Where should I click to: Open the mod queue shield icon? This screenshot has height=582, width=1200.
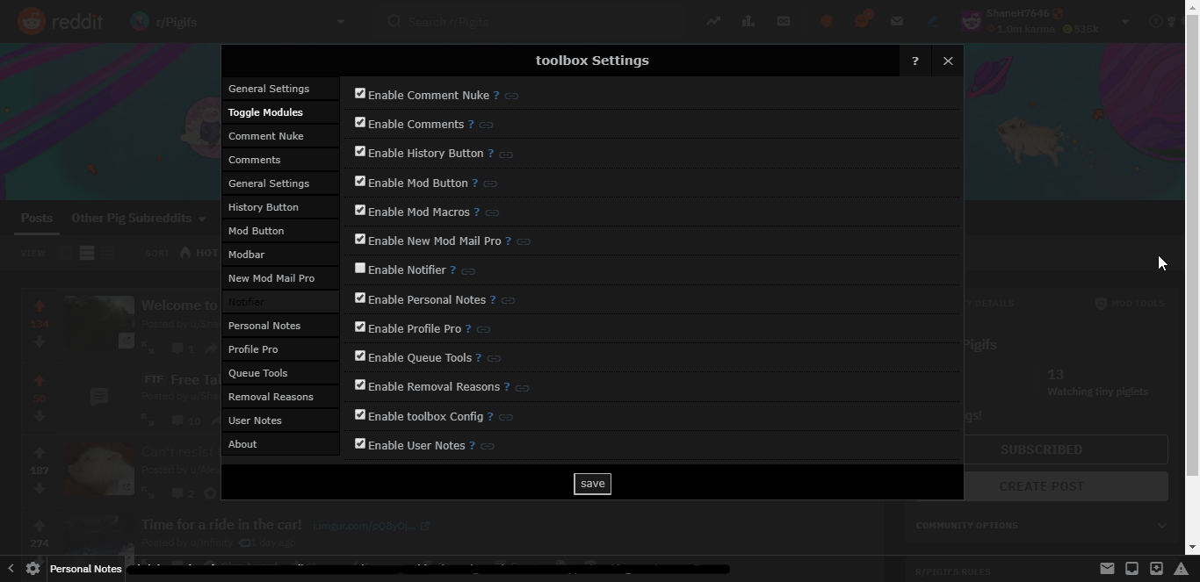(x=826, y=21)
